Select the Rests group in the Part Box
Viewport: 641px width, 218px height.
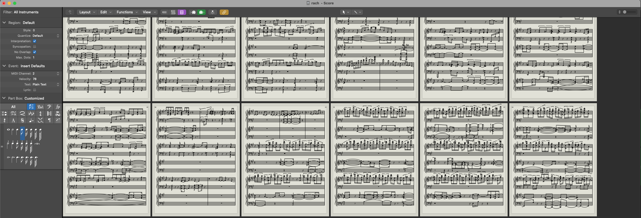coord(4,120)
